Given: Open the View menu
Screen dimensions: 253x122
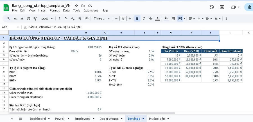Looking at the screenshot, I should point(32,10).
